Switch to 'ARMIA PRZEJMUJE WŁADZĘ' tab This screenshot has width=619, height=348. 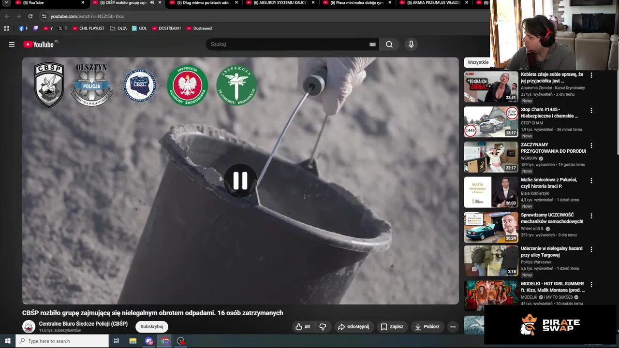[433, 3]
